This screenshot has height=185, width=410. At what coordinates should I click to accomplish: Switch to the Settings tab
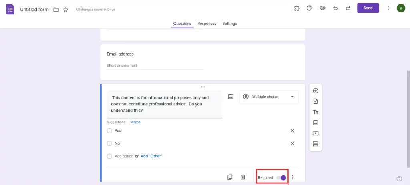(x=229, y=24)
